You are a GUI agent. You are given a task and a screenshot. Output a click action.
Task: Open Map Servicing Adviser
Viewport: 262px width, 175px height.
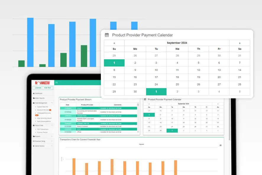[x=44, y=118]
